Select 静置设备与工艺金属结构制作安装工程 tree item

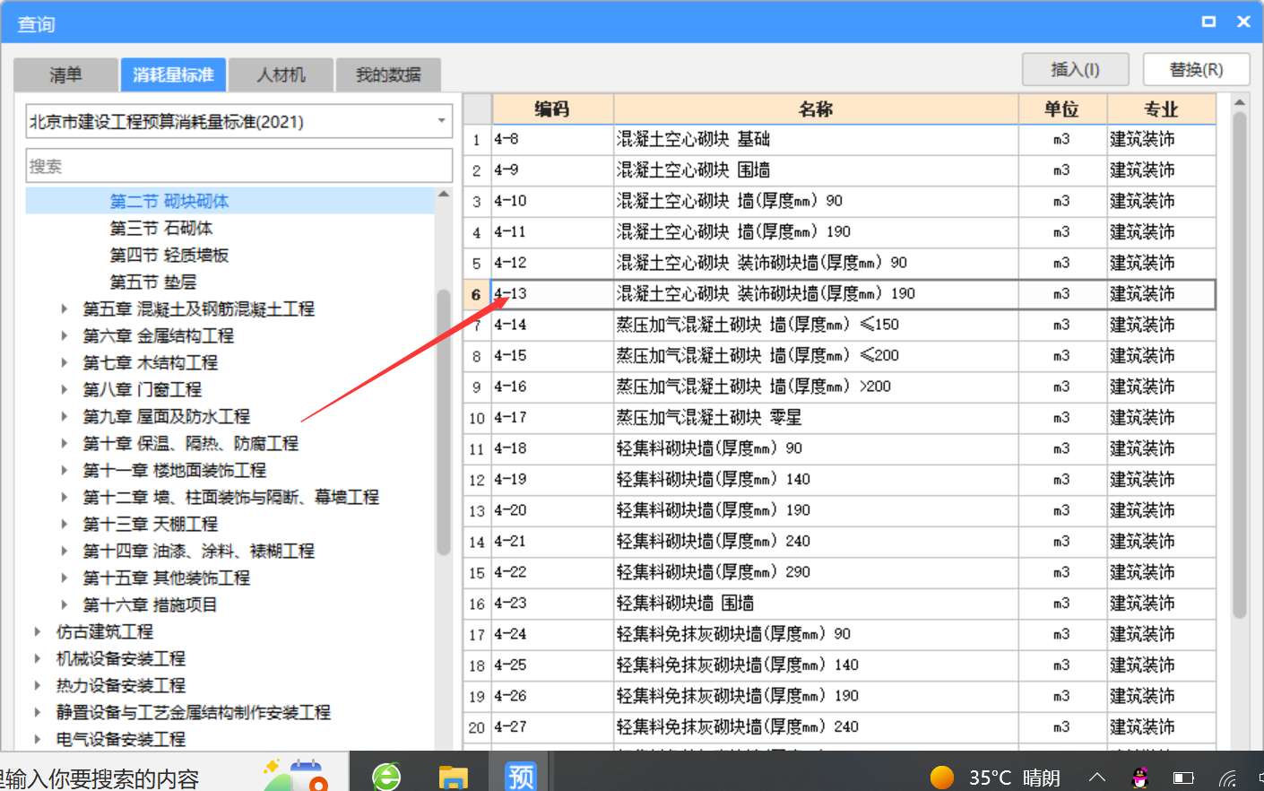[x=194, y=712]
